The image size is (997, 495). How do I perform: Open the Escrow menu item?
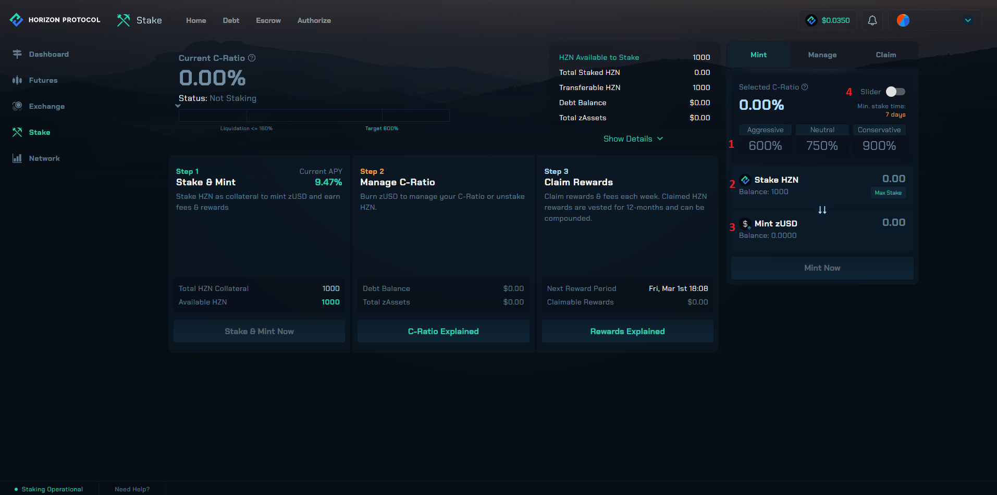click(268, 20)
